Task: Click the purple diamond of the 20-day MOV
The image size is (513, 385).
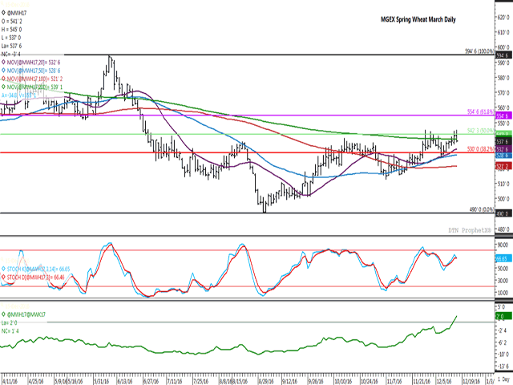Action: click(3, 63)
